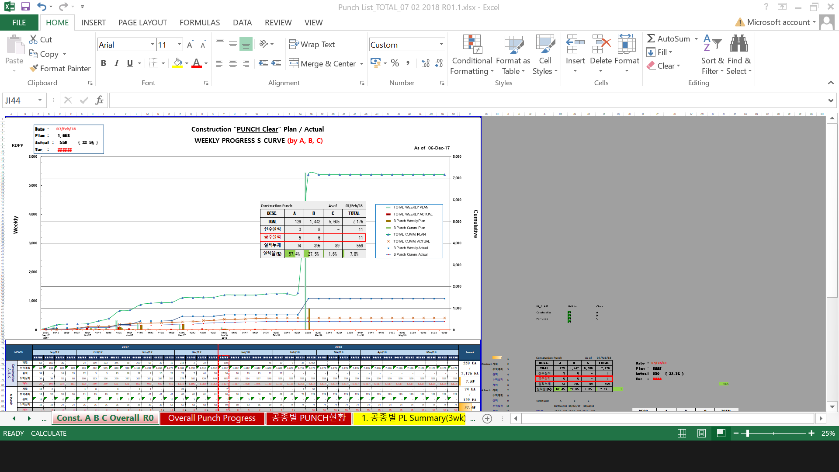Click the AutoSum sigma icon
Image resolution: width=839 pixels, height=472 pixels.
[651, 38]
